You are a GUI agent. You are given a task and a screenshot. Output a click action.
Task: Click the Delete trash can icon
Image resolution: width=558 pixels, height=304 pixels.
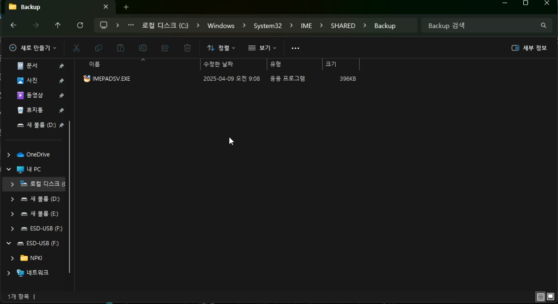pos(187,48)
